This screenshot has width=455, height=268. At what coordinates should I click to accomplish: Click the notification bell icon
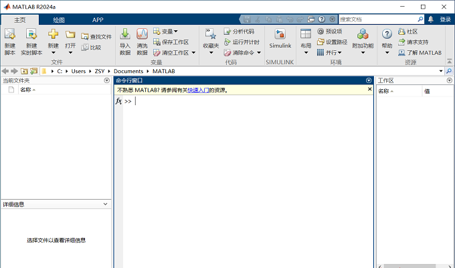[x=431, y=19]
